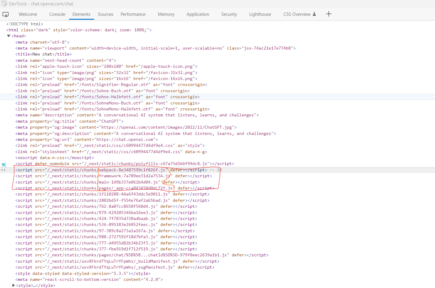Click the Performance tab
This screenshot has width=435, height=288.
pyautogui.click(x=133, y=14)
